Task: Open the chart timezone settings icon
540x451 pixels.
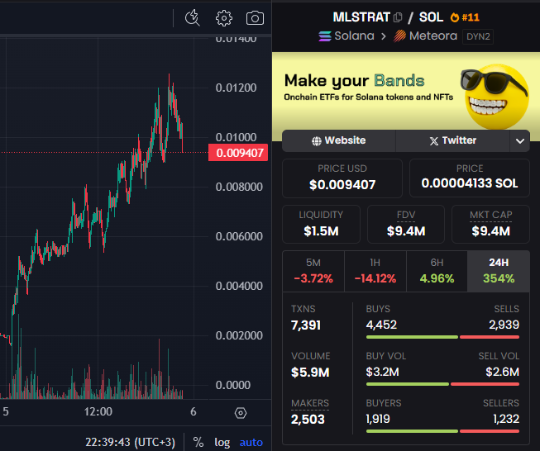Action: pyautogui.click(x=241, y=413)
